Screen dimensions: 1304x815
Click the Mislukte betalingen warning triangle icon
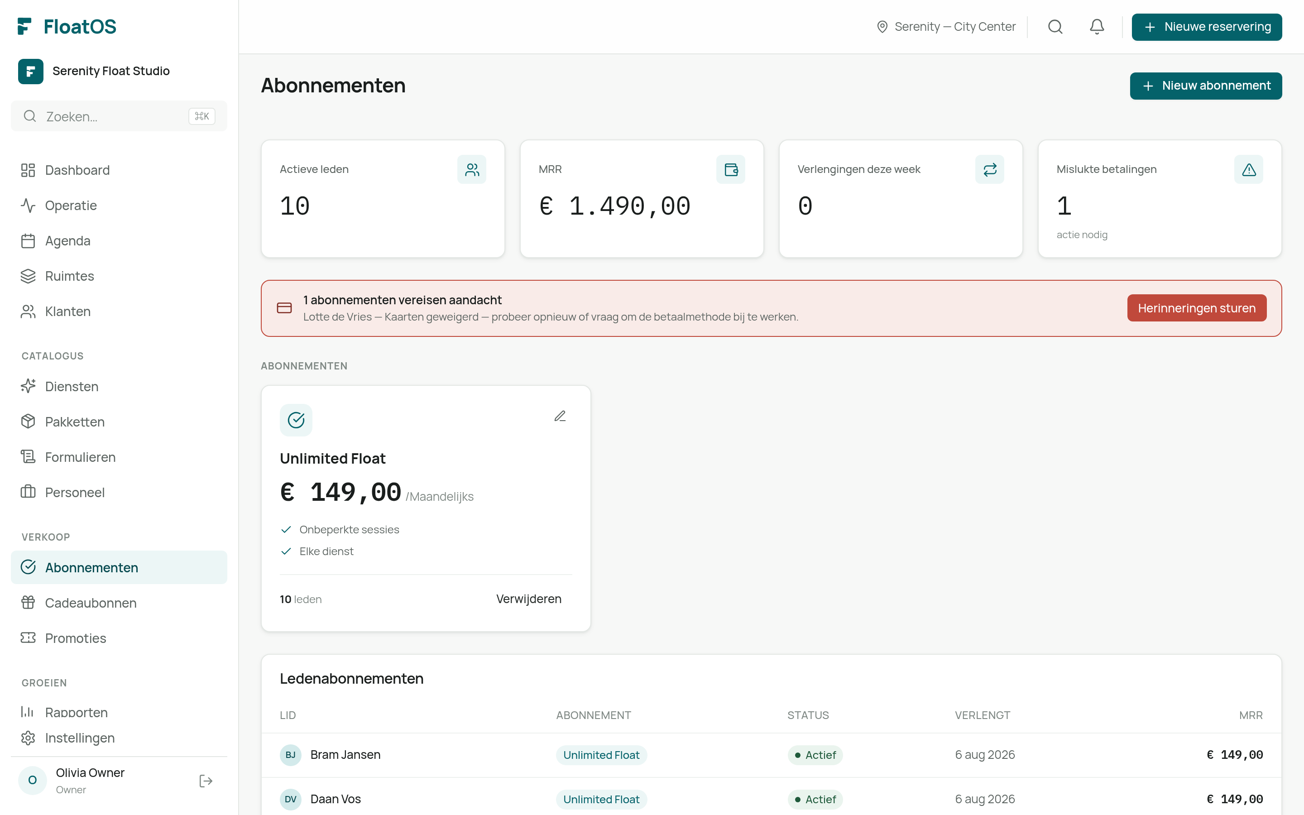pyautogui.click(x=1248, y=169)
